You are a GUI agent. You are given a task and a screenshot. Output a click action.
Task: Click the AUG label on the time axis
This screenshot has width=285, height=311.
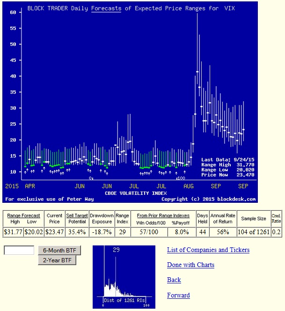click(x=189, y=186)
